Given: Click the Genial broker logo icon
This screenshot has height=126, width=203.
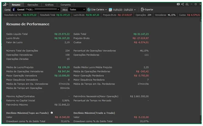Looking at the screenshot, I should (x=14, y=9).
